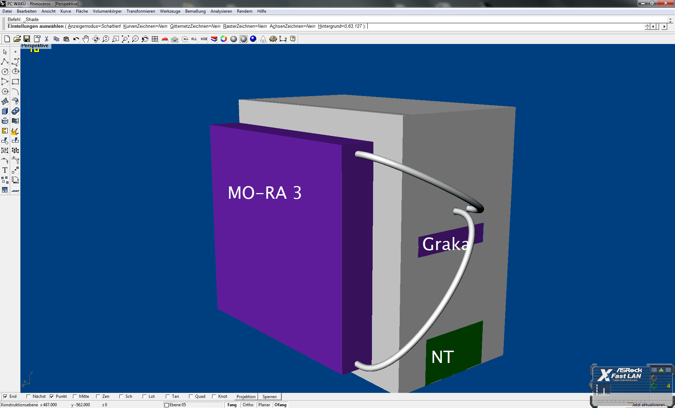Open the Kurve menu

(66, 11)
